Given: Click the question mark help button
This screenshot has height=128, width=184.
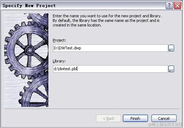Looking at the screenshot, I should pyautogui.click(x=169, y=5).
